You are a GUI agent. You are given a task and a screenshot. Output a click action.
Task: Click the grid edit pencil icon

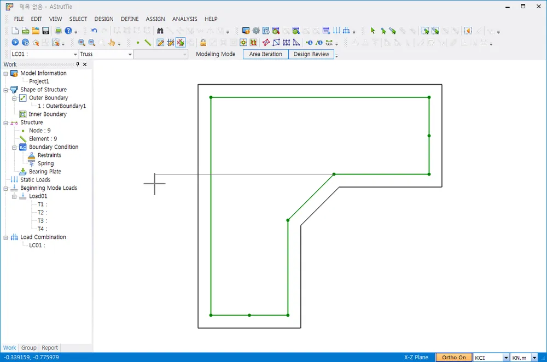coord(160,43)
